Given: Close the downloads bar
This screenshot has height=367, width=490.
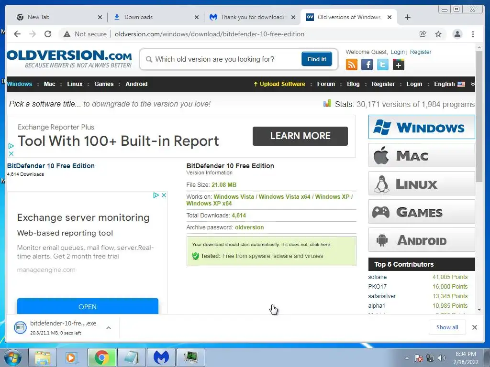Looking at the screenshot, I should pyautogui.click(x=474, y=327).
